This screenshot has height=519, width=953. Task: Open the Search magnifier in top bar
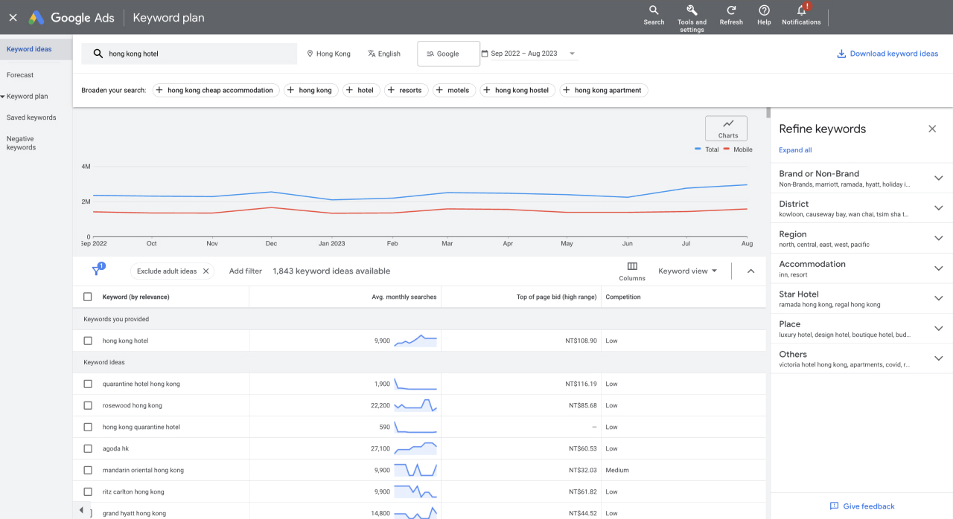(x=654, y=10)
